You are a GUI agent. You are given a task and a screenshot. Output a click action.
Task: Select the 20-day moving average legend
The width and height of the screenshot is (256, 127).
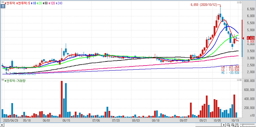click(39, 3)
